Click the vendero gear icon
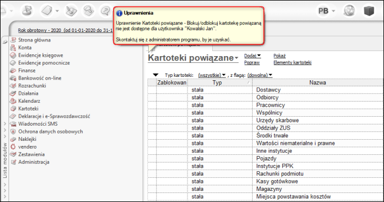 (x=13, y=146)
